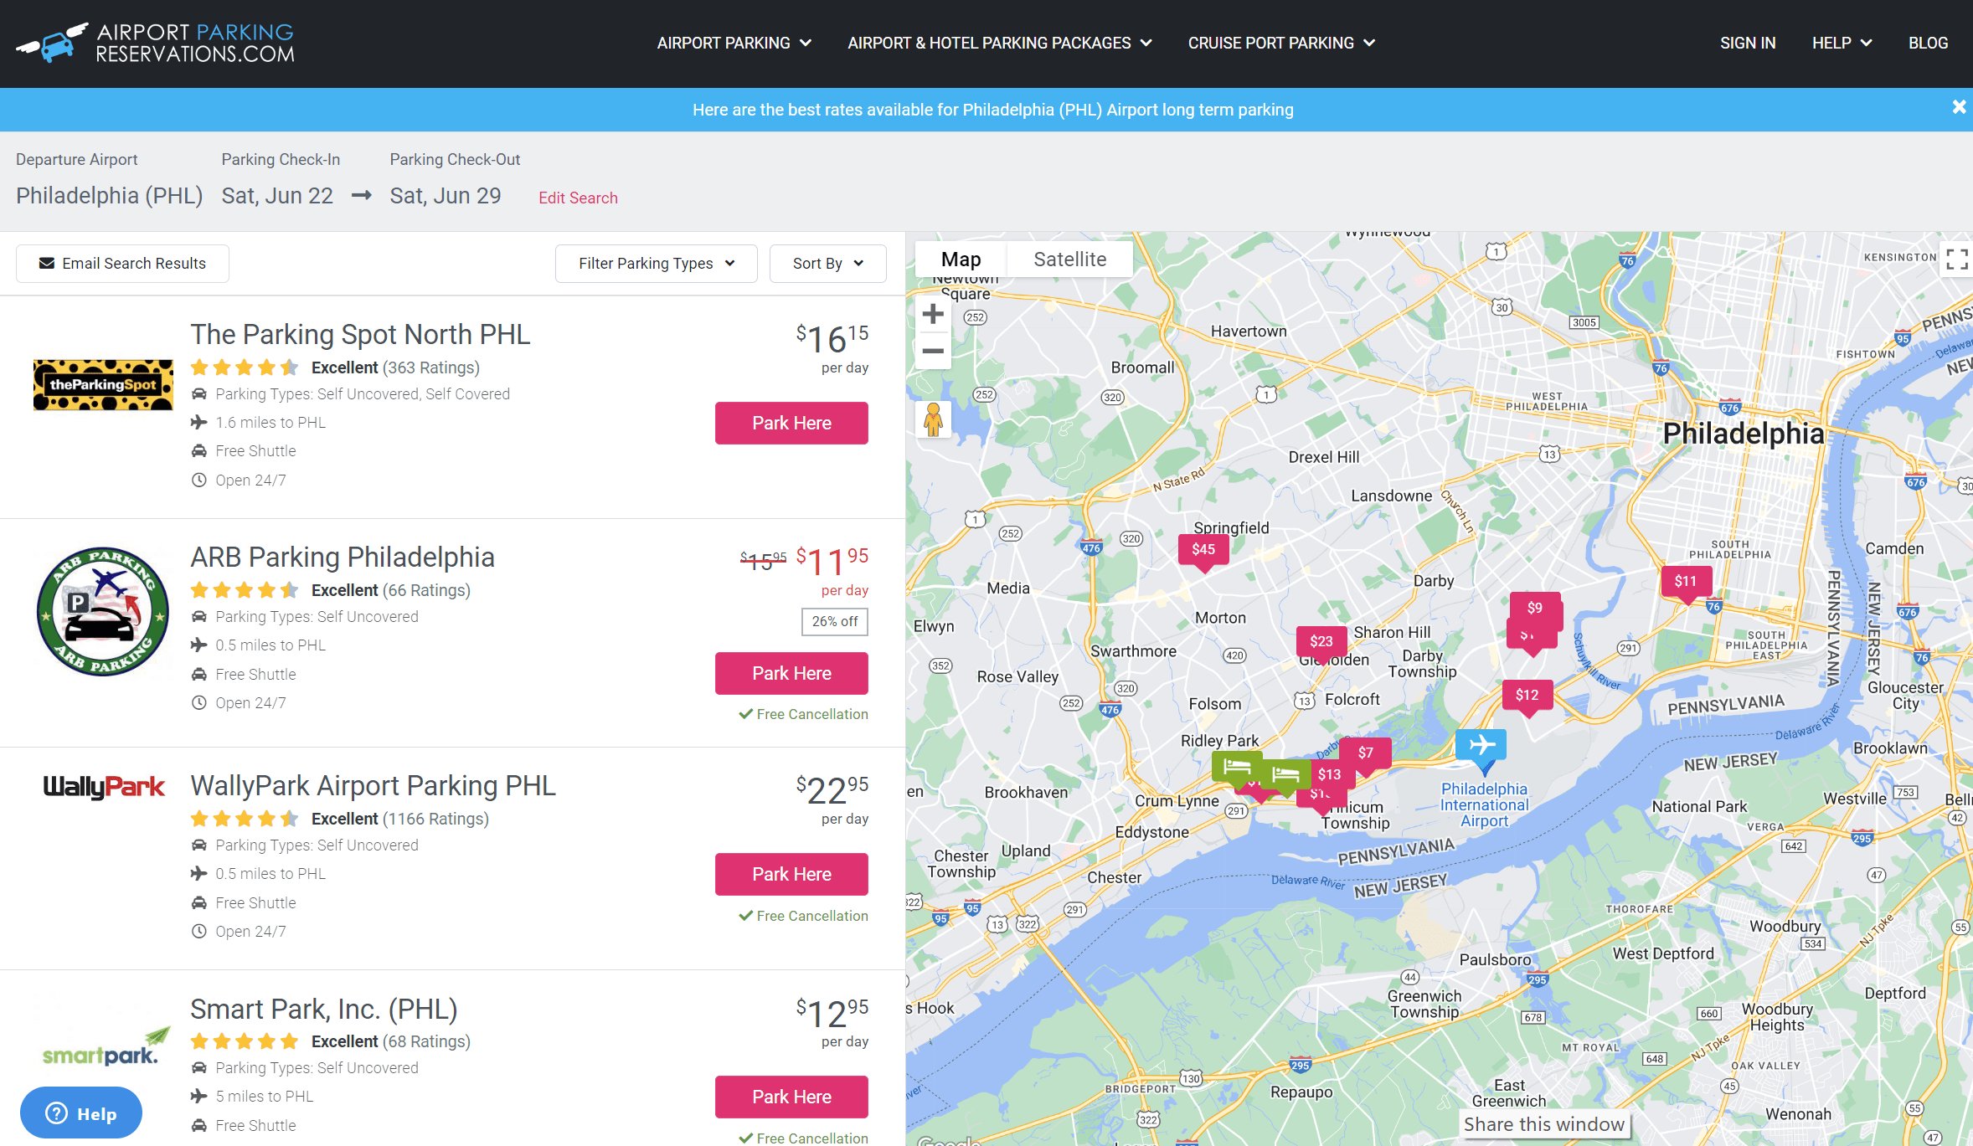
Task: Switch map to Satellite view
Action: [x=1069, y=260]
